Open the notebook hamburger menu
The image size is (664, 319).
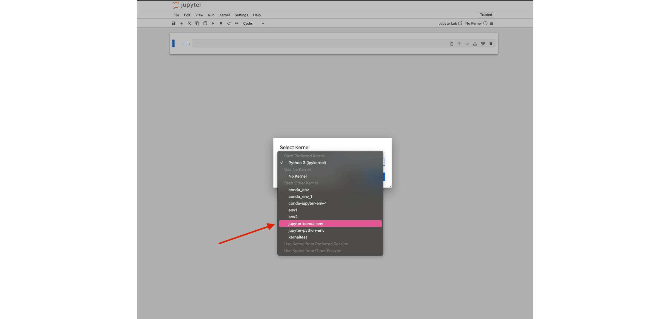click(x=492, y=23)
